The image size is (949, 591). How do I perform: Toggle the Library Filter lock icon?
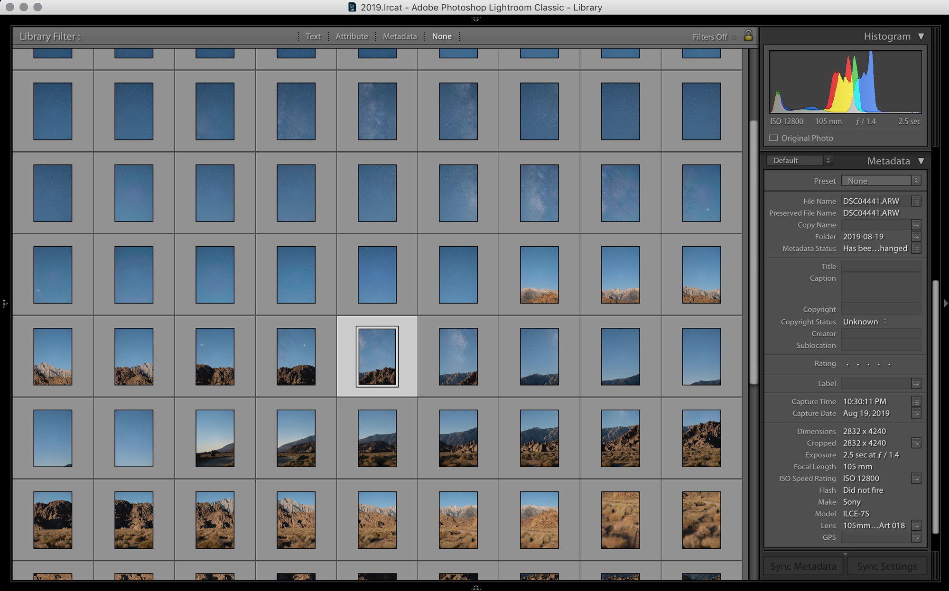(x=748, y=36)
